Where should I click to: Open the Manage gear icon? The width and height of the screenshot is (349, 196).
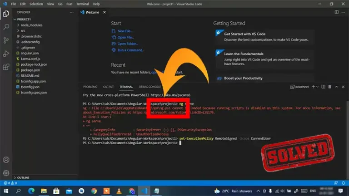point(6,173)
